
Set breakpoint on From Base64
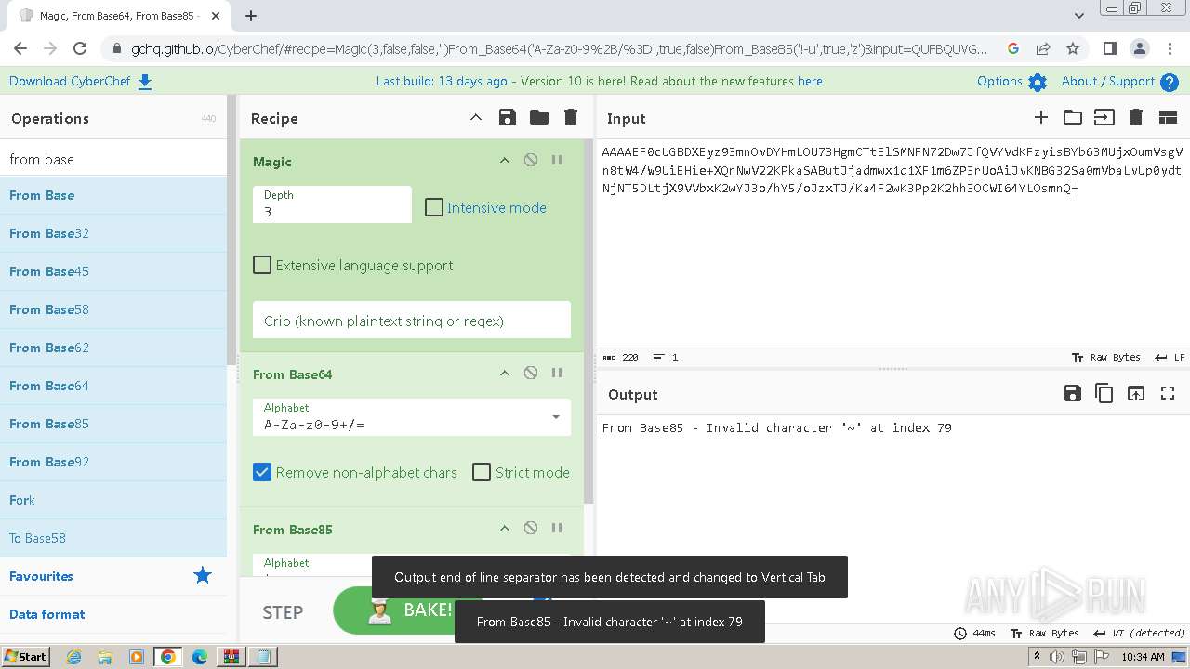pyautogui.click(x=557, y=373)
